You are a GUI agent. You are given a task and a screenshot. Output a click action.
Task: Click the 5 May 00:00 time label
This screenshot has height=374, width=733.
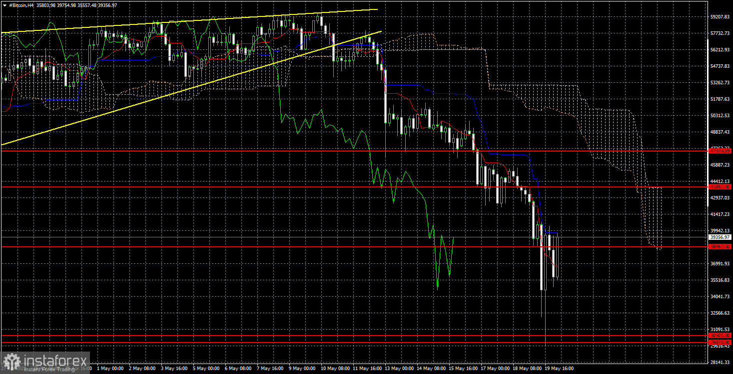click(207, 369)
